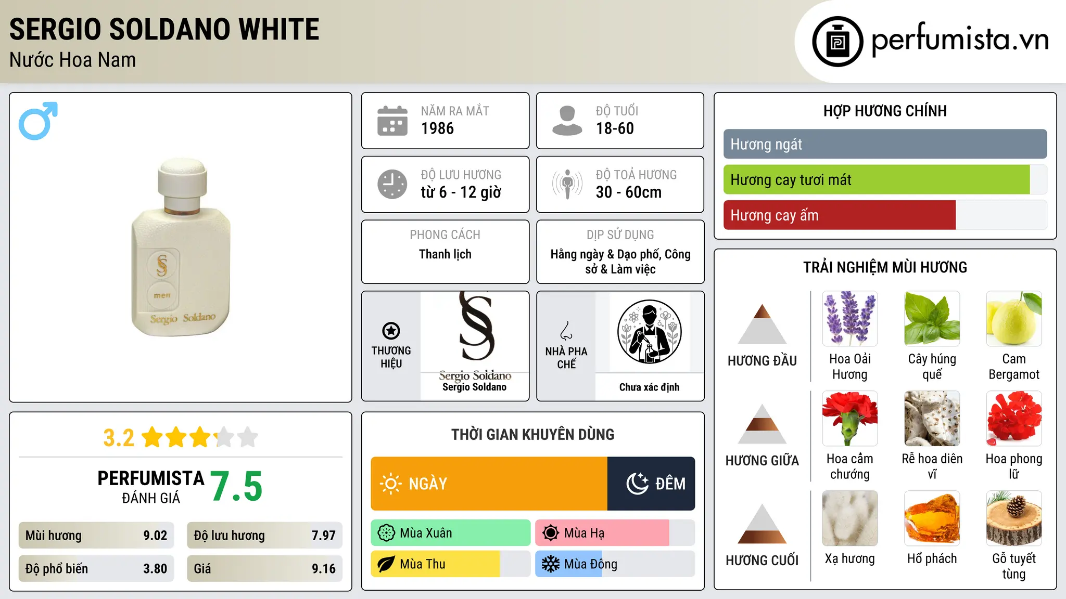1066x599 pixels.
Task: Open the Hổ phách amber image
Action: pos(932,518)
